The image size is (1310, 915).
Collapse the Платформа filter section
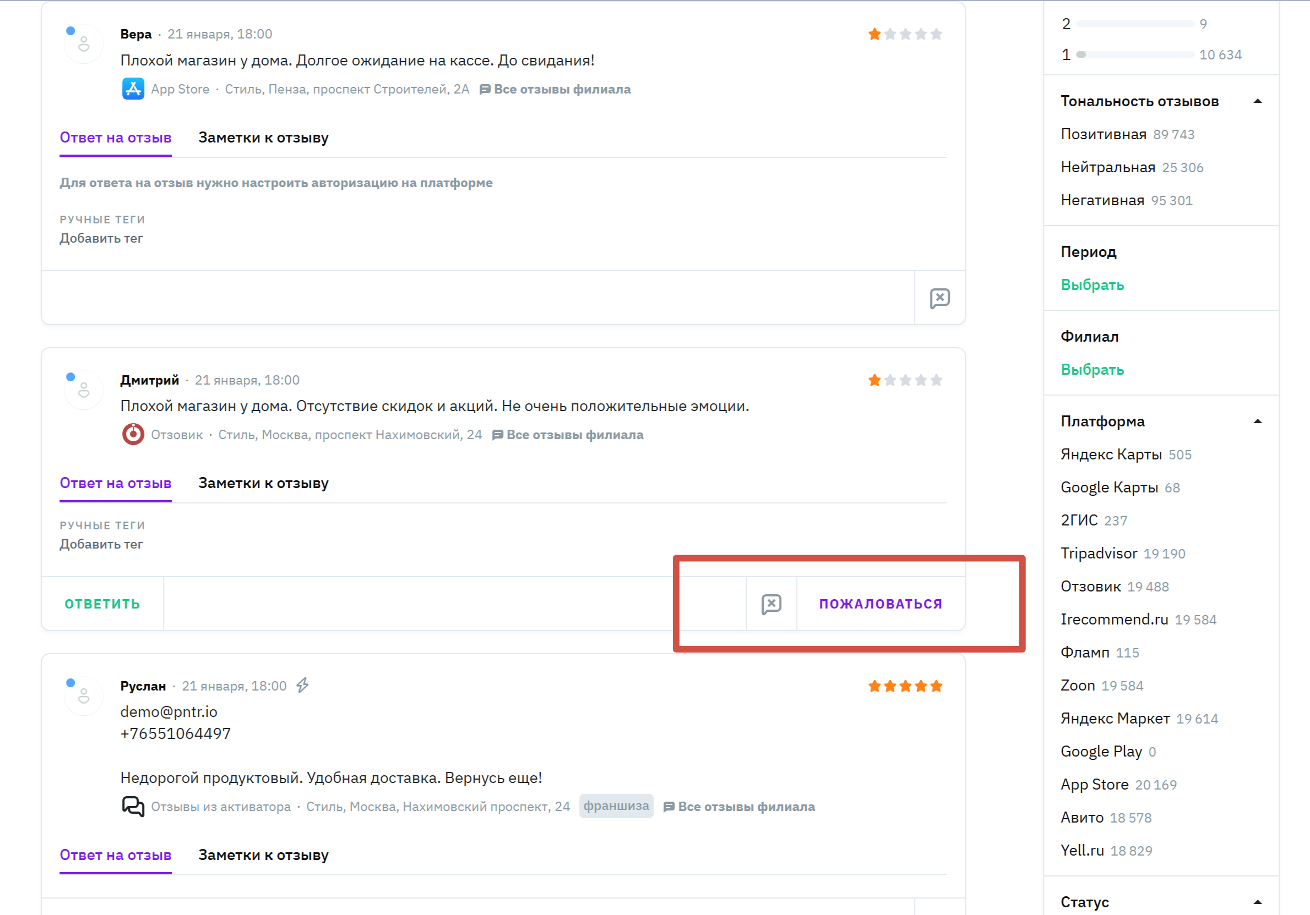click(1257, 421)
